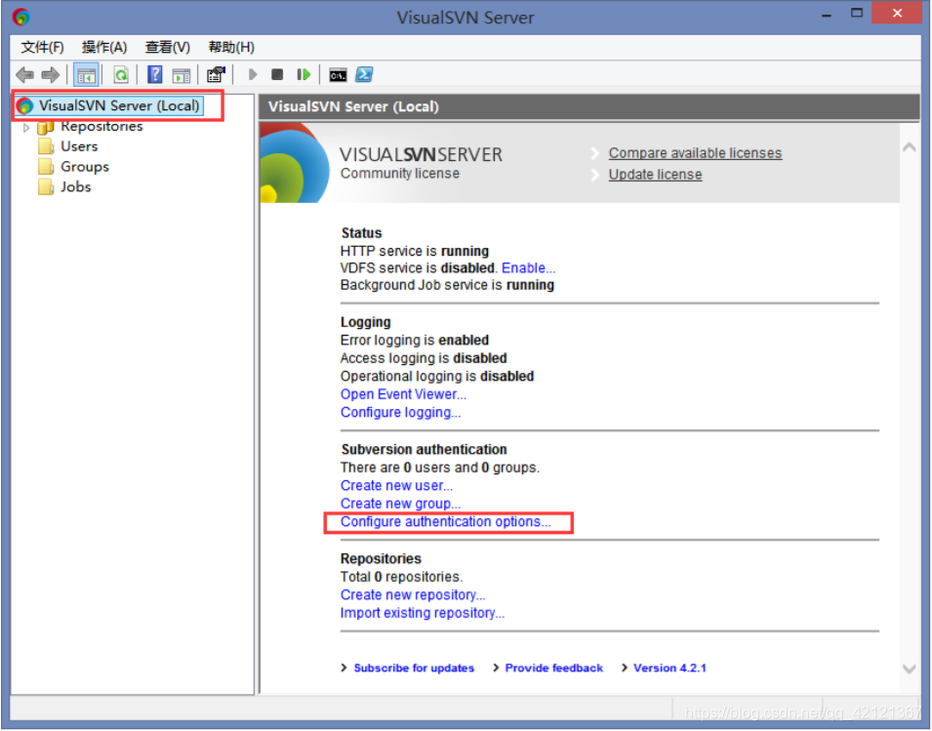Screen dimensions: 932x731
Task: Close the VisualSVN Server window
Action: pos(897,13)
